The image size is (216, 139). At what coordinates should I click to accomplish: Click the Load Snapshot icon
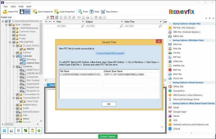[56, 12]
